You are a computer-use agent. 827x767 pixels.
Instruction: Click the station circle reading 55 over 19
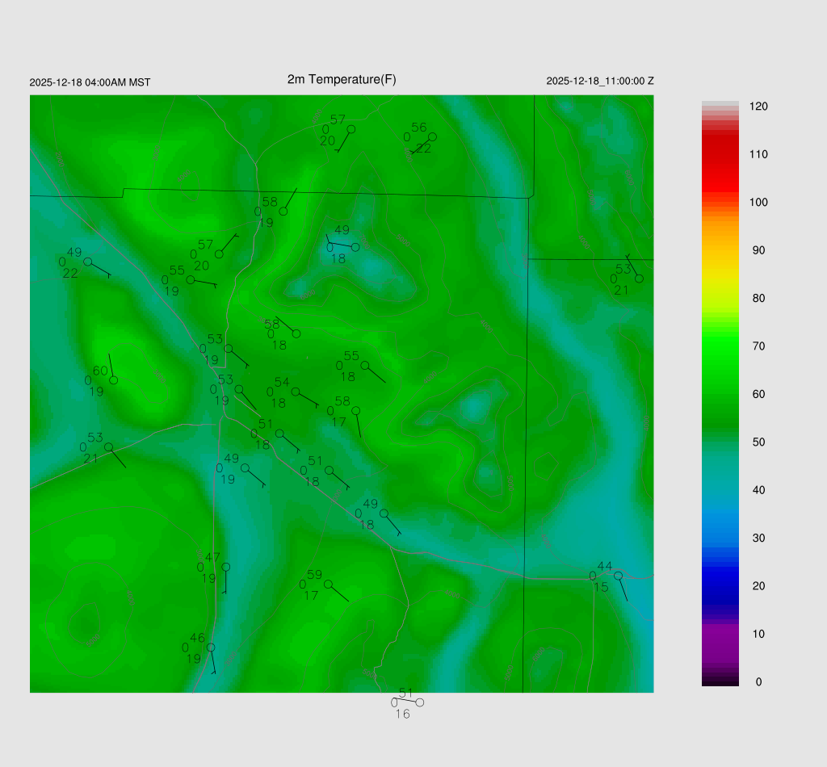[x=191, y=279]
